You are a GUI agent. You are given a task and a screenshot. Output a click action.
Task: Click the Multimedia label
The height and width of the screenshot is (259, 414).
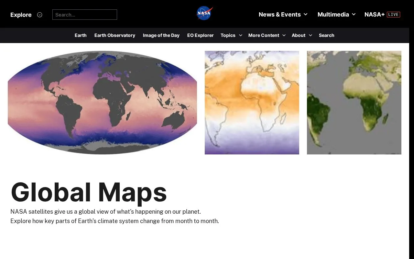coord(333,15)
